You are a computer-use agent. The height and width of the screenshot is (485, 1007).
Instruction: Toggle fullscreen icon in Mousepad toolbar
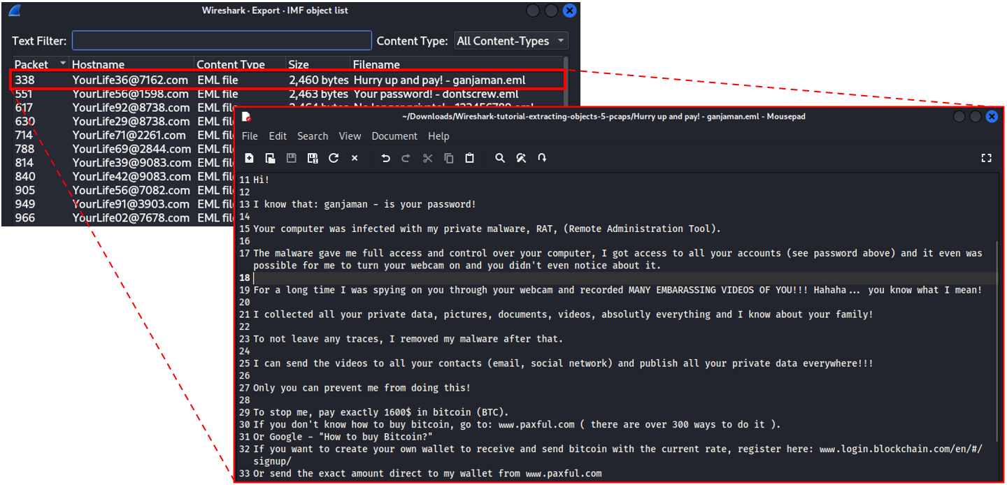pyautogui.click(x=986, y=159)
